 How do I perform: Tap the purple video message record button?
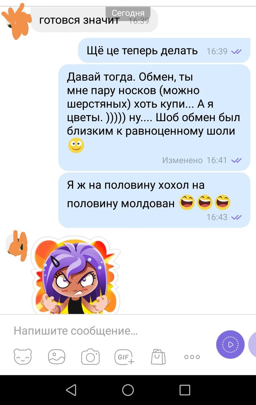point(230,345)
